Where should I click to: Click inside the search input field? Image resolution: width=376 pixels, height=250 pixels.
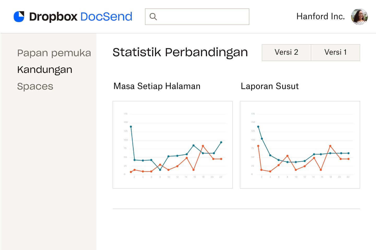[x=198, y=16]
